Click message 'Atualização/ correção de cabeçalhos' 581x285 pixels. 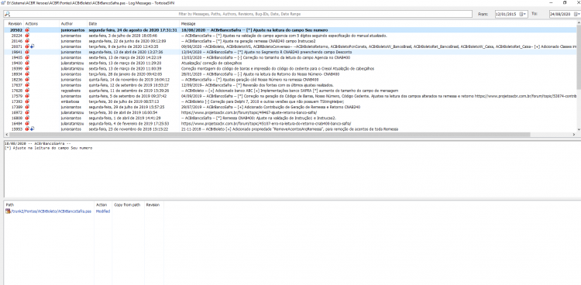point(211,63)
